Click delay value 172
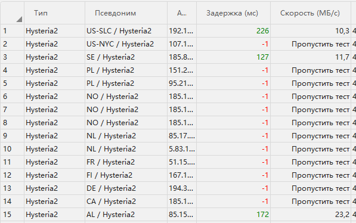 [x=263, y=215]
